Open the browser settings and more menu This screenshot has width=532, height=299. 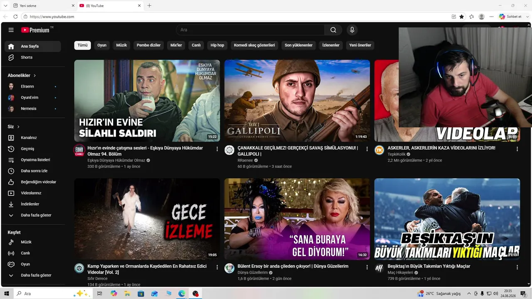492,17
